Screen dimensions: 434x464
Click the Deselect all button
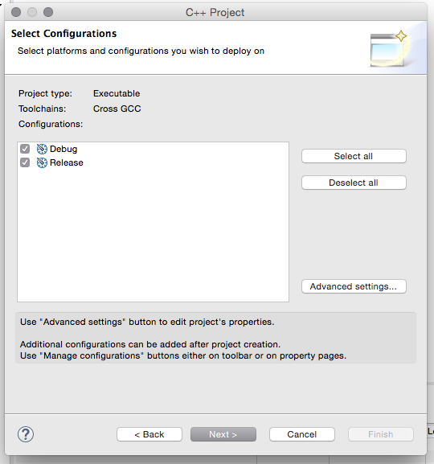tap(354, 183)
